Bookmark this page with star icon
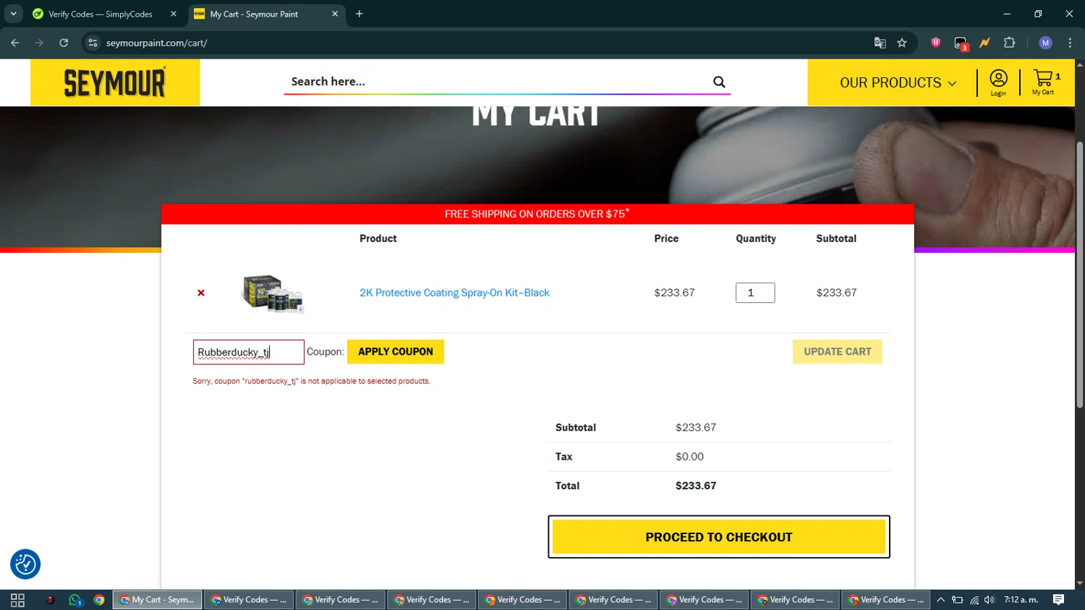 [902, 43]
